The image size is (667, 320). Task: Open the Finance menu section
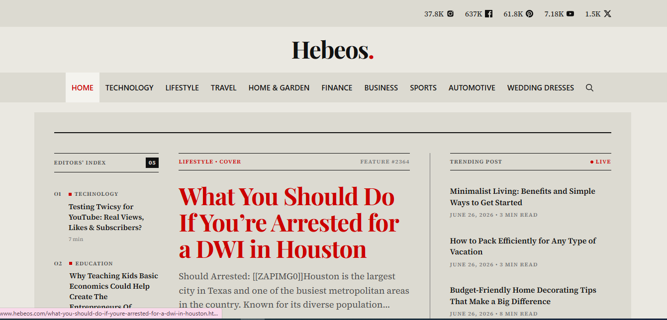click(337, 88)
